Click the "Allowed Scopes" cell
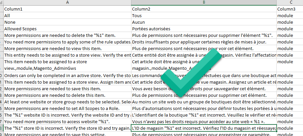This screenshot has height=136, width=303. click(67, 29)
